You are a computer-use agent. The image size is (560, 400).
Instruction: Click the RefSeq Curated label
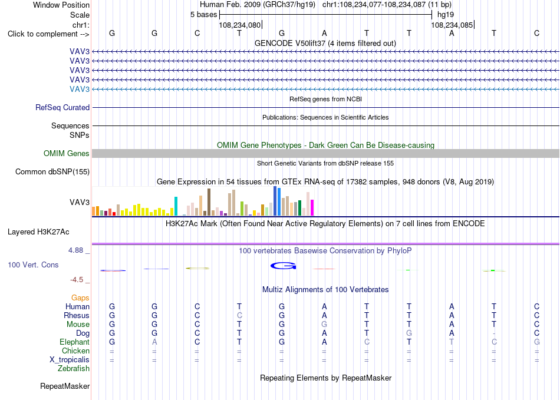point(62,107)
